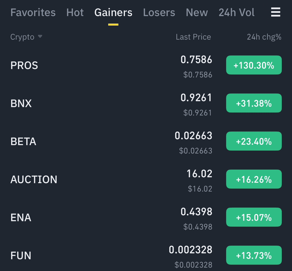
Task: Click the ENA +15.07% change badge
Action: pos(254,217)
